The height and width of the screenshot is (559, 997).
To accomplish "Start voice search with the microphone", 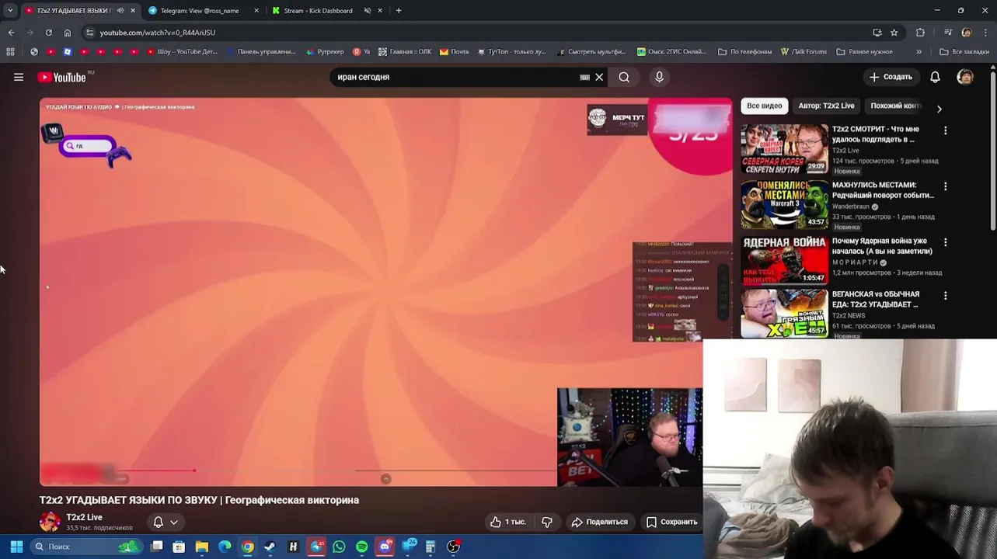I will [x=659, y=77].
